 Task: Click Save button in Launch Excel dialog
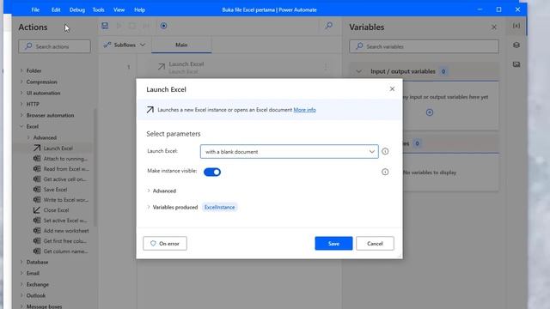[333, 244]
